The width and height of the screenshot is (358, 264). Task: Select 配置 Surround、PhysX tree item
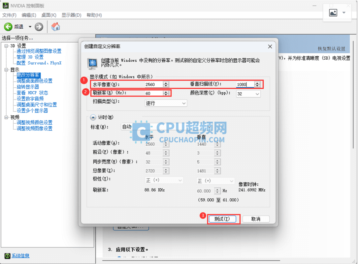click(39, 63)
